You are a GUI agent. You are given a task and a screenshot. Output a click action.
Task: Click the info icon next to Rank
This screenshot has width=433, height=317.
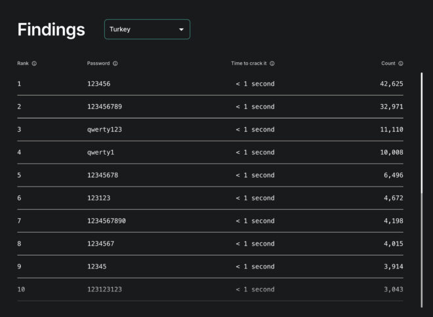coord(34,64)
